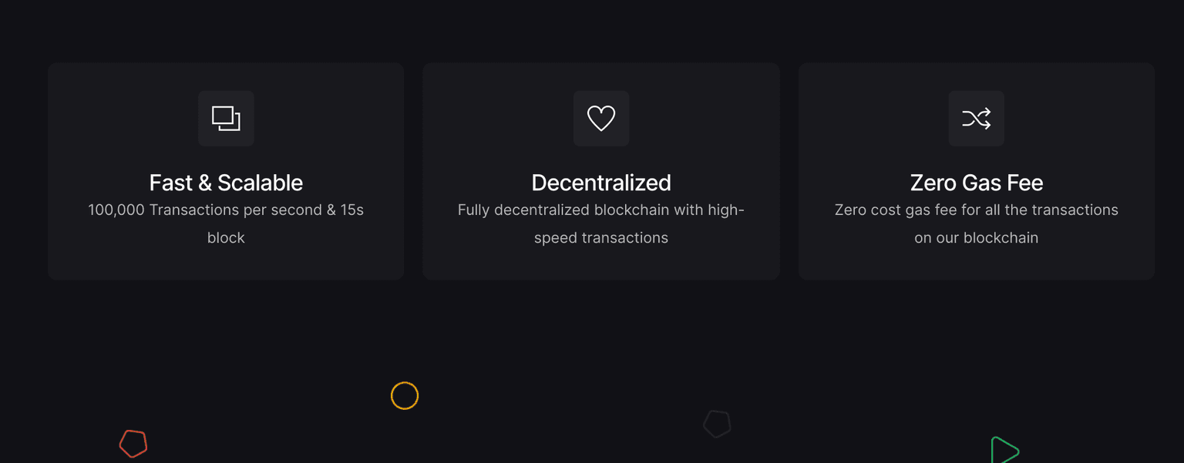Click the green triangle play shape
Viewport: 1184px width, 463px height.
tap(1004, 451)
